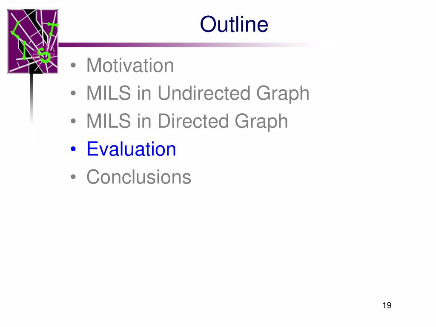Click the vertical black bar below the logo
Screen dimensions: 436x327
(x=32, y=98)
